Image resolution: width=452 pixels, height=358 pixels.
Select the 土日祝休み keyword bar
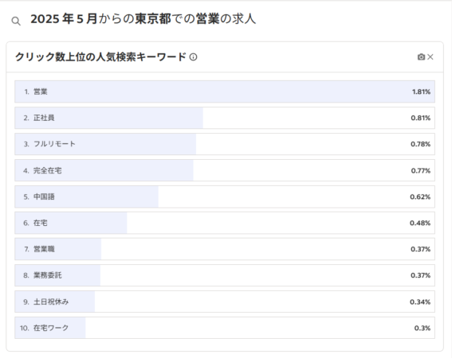[x=225, y=302]
